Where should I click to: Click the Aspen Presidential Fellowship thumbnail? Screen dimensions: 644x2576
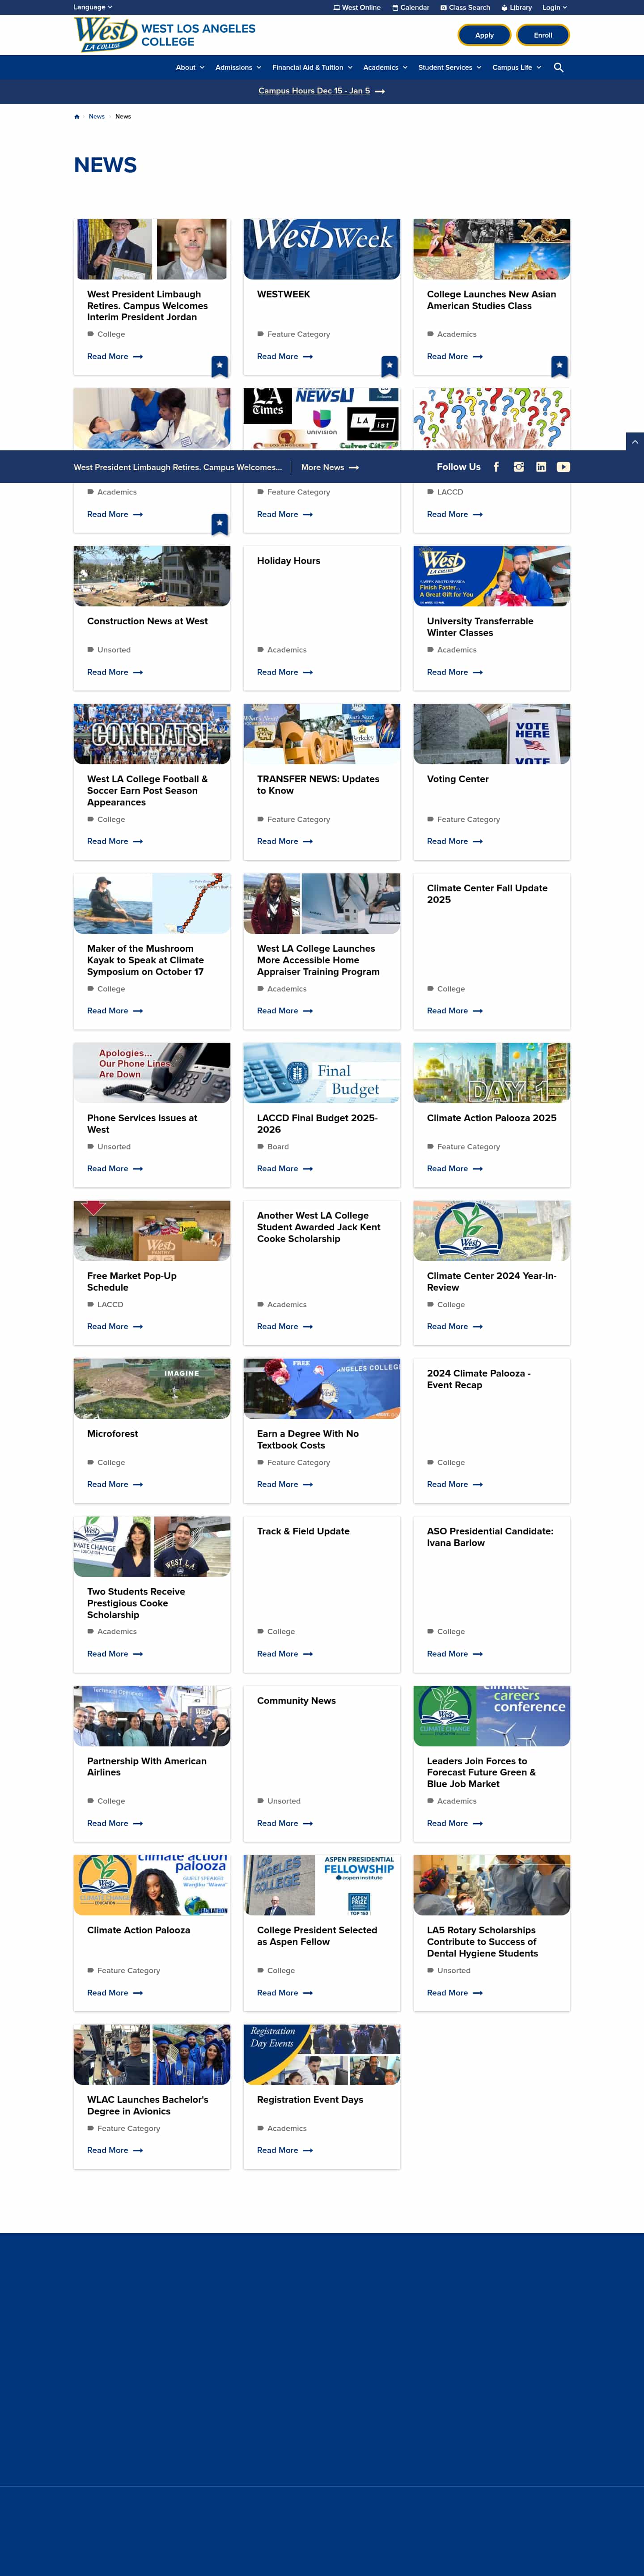point(322,1886)
